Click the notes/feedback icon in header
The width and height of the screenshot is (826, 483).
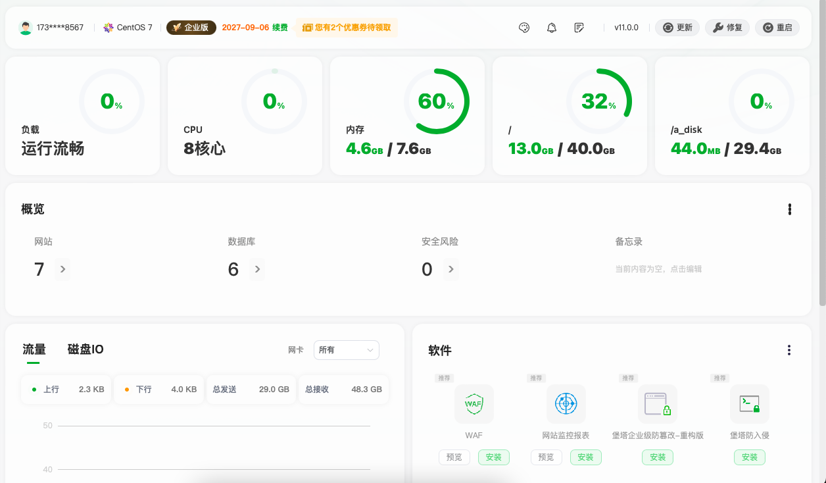click(x=579, y=28)
